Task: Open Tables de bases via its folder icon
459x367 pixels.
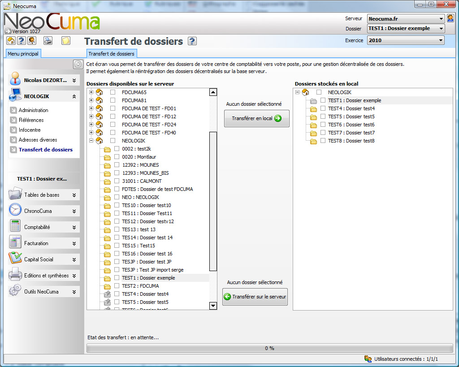Action: point(15,194)
